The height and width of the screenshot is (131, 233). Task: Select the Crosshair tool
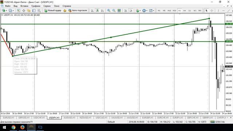point(212,11)
